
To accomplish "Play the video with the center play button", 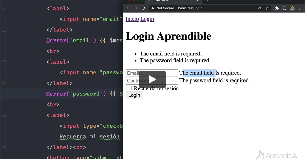I will (152, 79).
